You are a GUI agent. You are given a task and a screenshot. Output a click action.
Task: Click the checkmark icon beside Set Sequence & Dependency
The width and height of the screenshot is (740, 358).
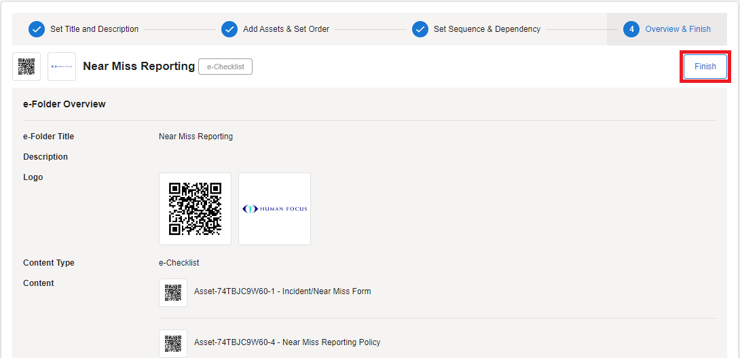point(420,29)
